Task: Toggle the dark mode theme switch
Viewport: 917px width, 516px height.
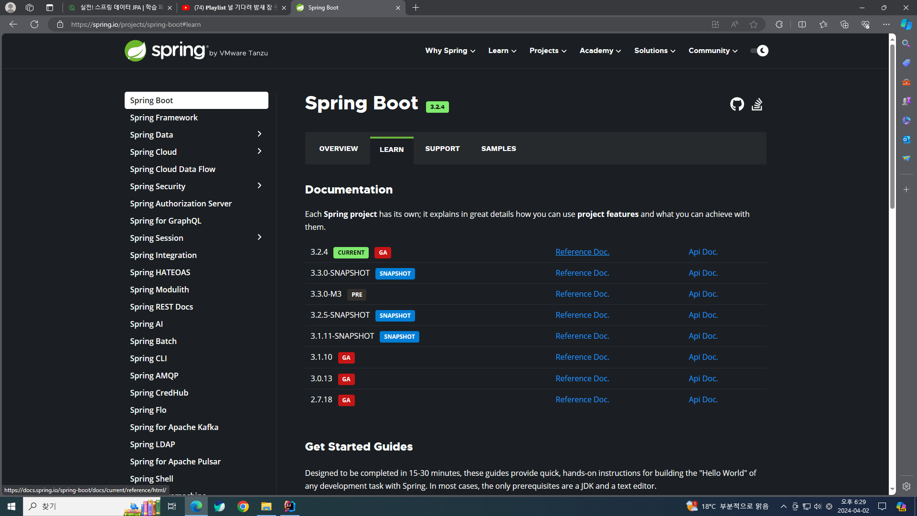Action: 759,51
